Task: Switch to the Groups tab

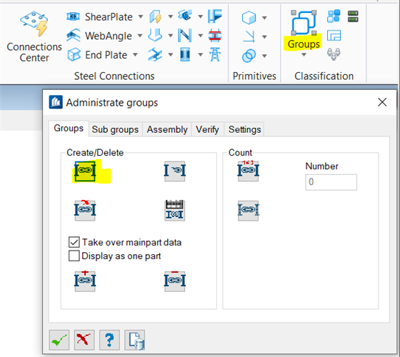Action: 69,129
